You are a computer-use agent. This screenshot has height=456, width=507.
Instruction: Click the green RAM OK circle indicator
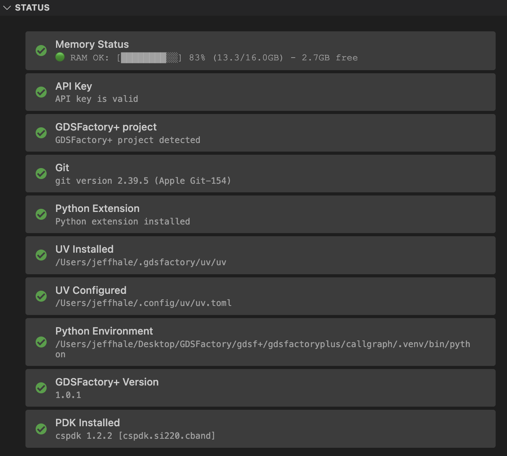60,57
